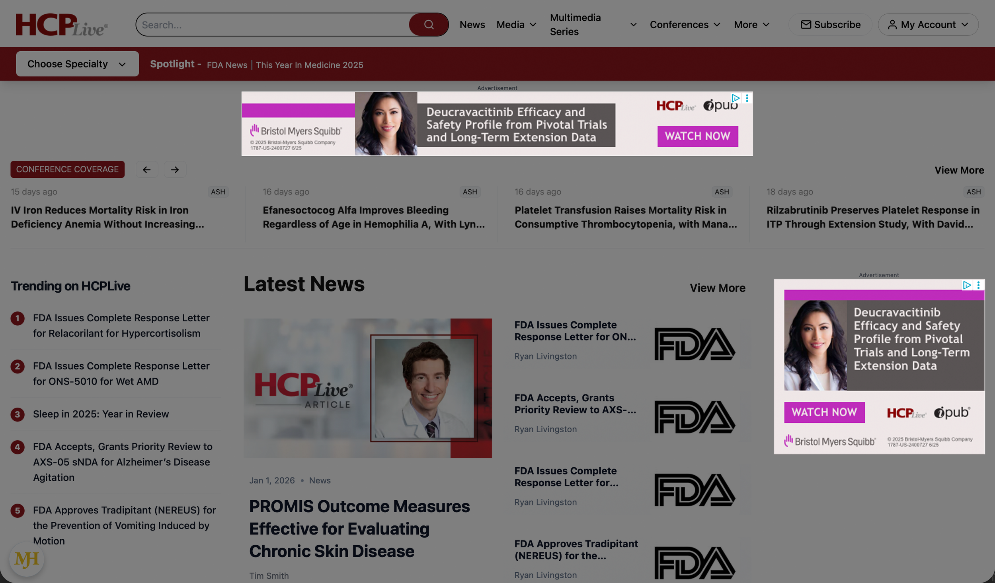Click the MJH badge icon at bottom-left
The width and height of the screenshot is (995, 583).
tap(27, 559)
